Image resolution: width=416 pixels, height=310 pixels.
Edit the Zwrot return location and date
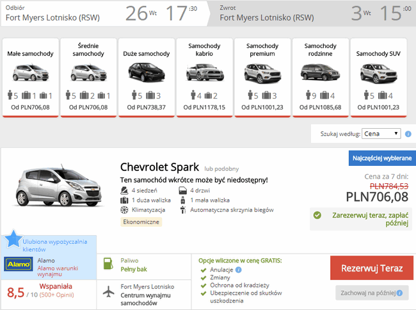(312, 13)
